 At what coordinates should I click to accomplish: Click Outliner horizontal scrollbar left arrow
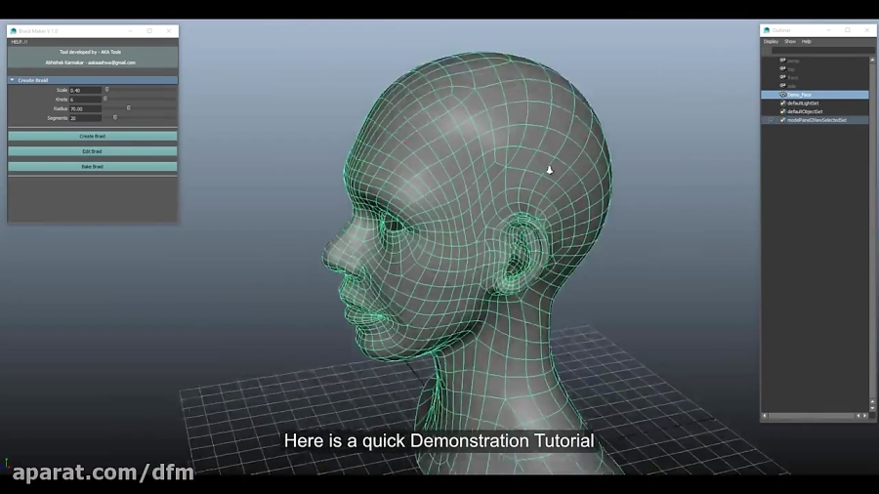click(x=765, y=416)
